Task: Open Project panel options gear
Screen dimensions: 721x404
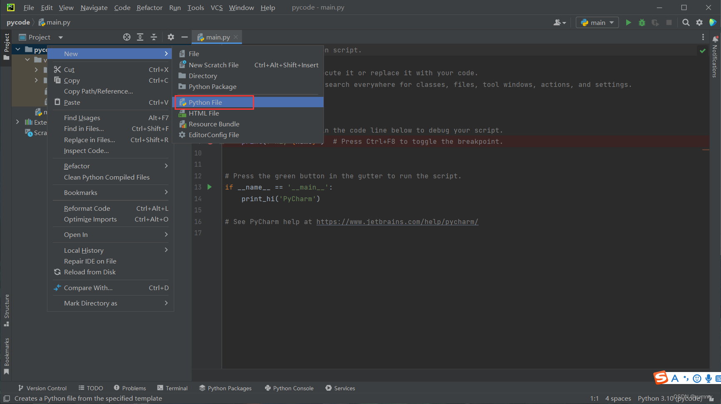Action: 171,37
